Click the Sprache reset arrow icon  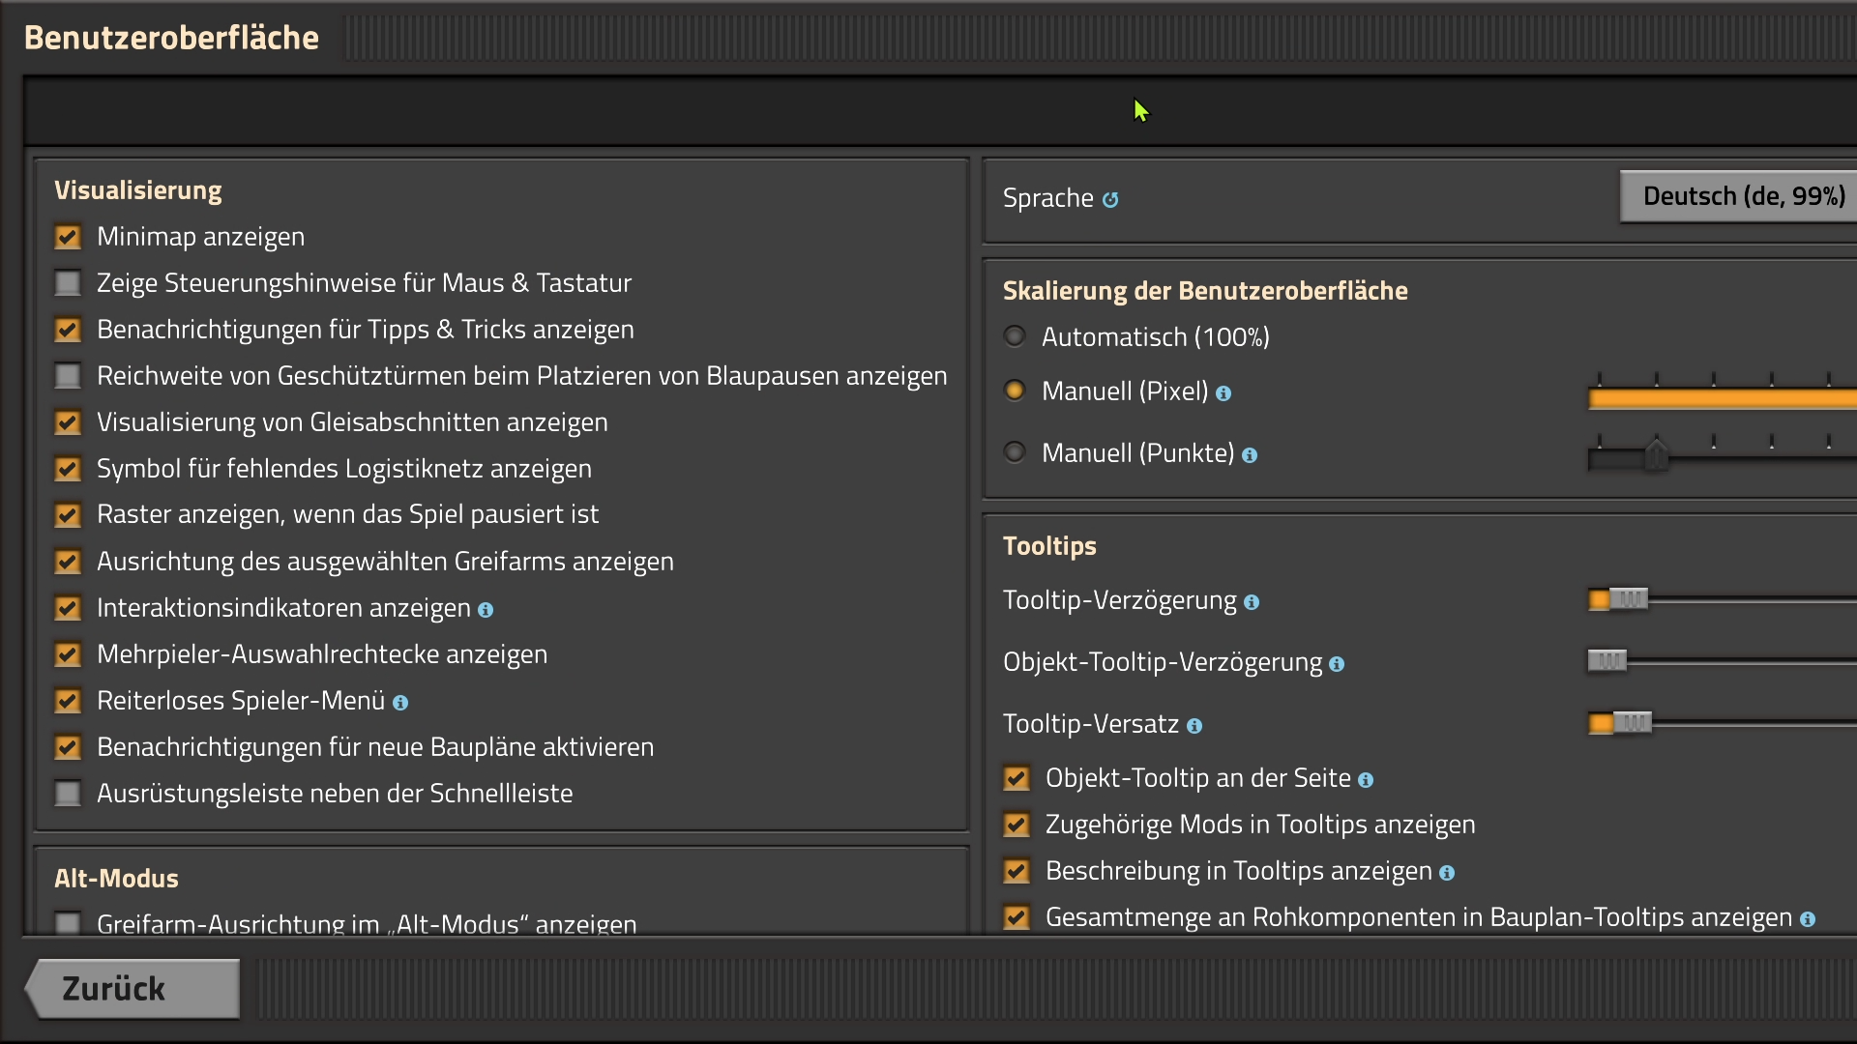click(x=1110, y=199)
